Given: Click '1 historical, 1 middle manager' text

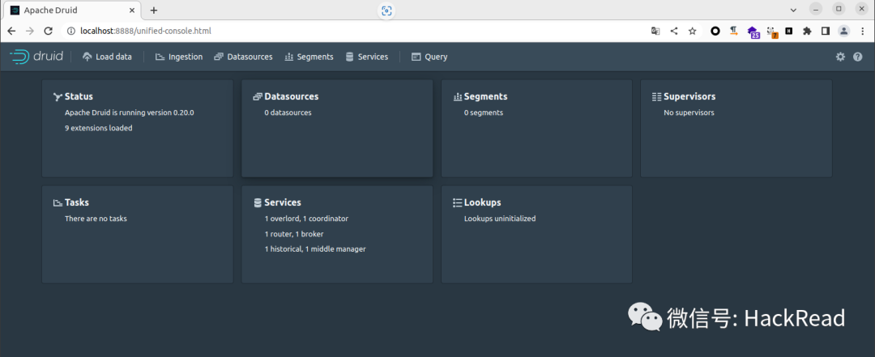Looking at the screenshot, I should 315,249.
